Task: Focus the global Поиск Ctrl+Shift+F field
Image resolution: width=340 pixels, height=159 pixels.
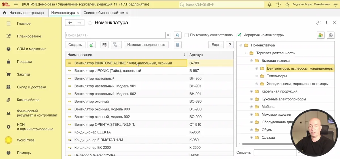Action: click(x=221, y=5)
